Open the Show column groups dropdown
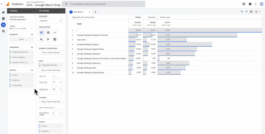This screenshot has width=265, height=134. [57, 113]
